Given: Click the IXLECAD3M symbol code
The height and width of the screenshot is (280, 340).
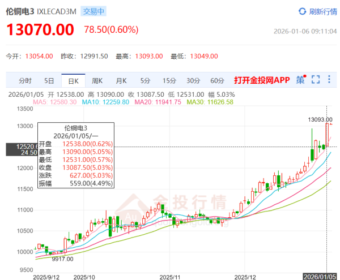Looking at the screenshot, I should (x=57, y=11).
